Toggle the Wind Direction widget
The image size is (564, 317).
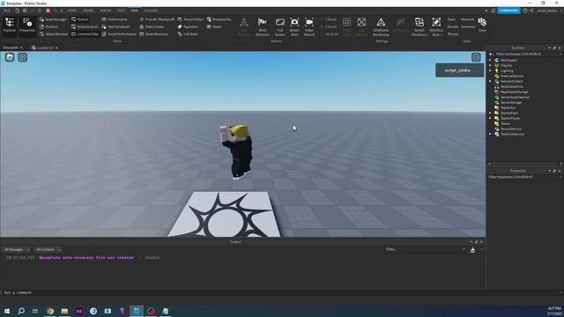coord(263,26)
